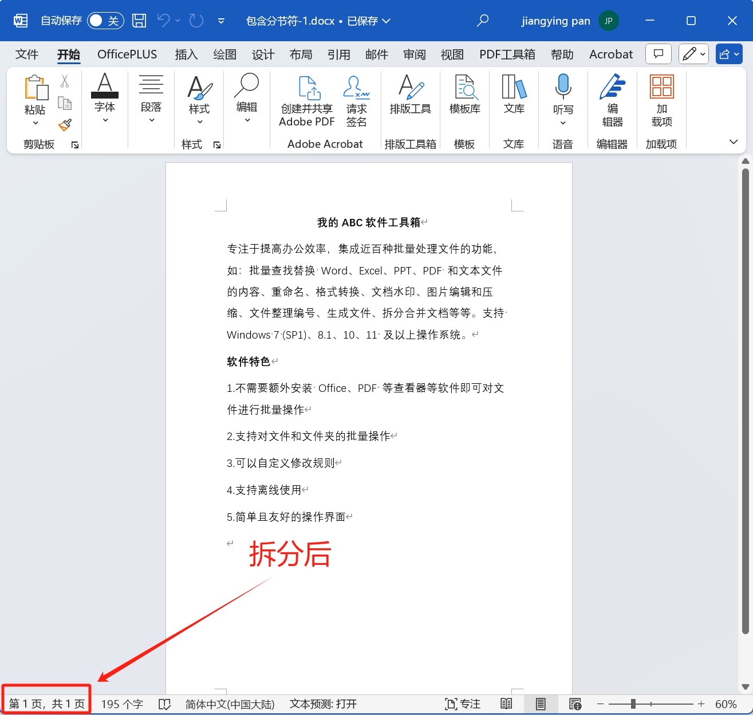This screenshot has height=715, width=753.
Task: Switch to the 插入 ribbon tab
Action: point(186,54)
